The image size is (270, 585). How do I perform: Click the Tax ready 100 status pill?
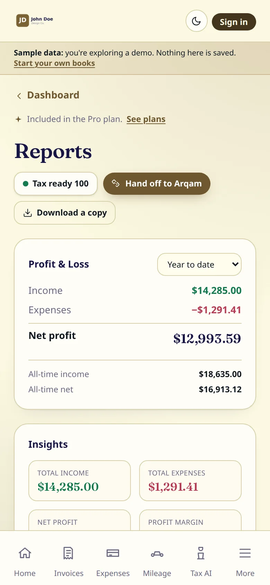tap(56, 184)
